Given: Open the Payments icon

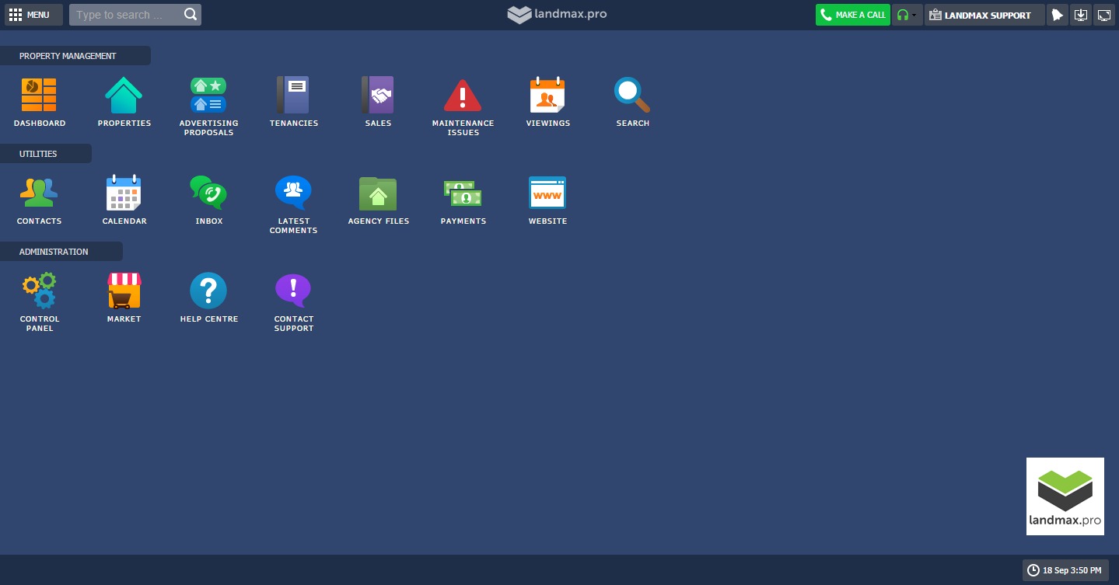Looking at the screenshot, I should 463,193.
